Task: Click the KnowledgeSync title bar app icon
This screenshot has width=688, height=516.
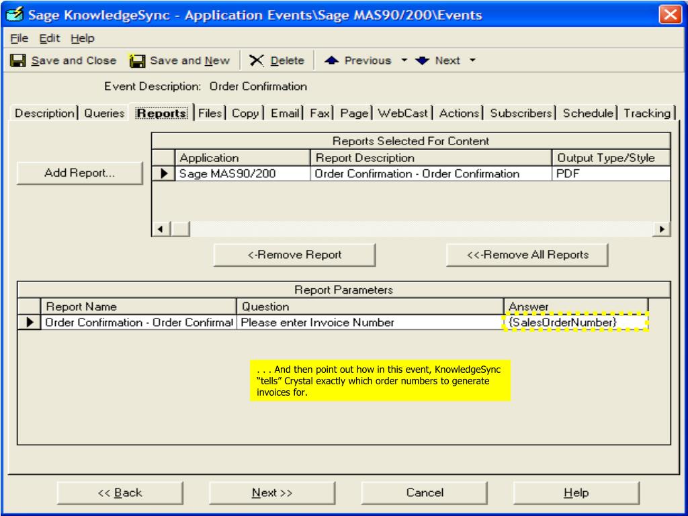Action: point(15,15)
